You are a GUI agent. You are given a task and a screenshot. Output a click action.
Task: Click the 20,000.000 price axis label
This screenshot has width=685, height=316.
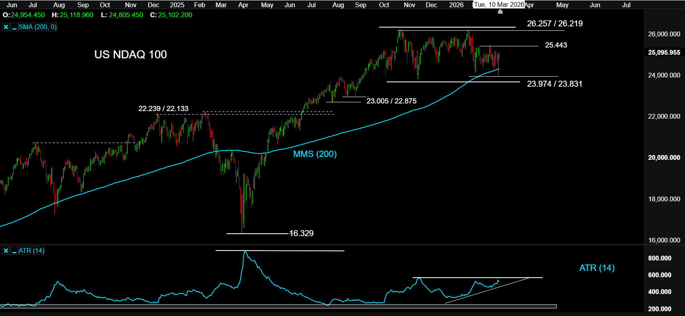tap(664, 157)
